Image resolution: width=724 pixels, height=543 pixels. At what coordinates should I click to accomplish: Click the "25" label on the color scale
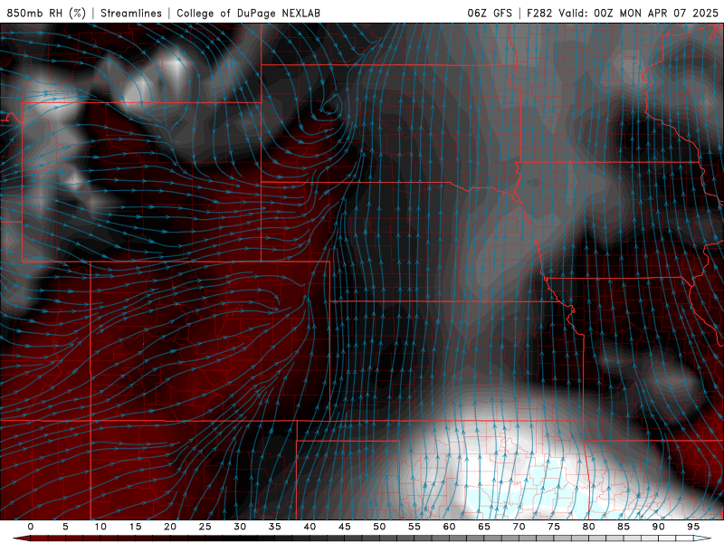coord(205,527)
